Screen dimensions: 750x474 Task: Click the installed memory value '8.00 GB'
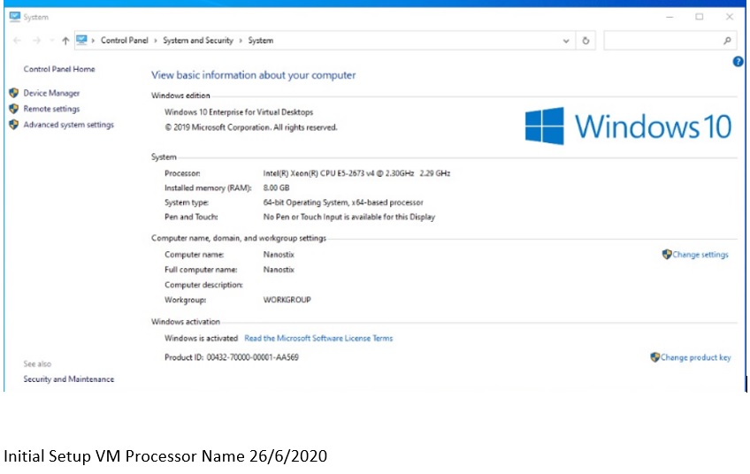click(x=277, y=187)
